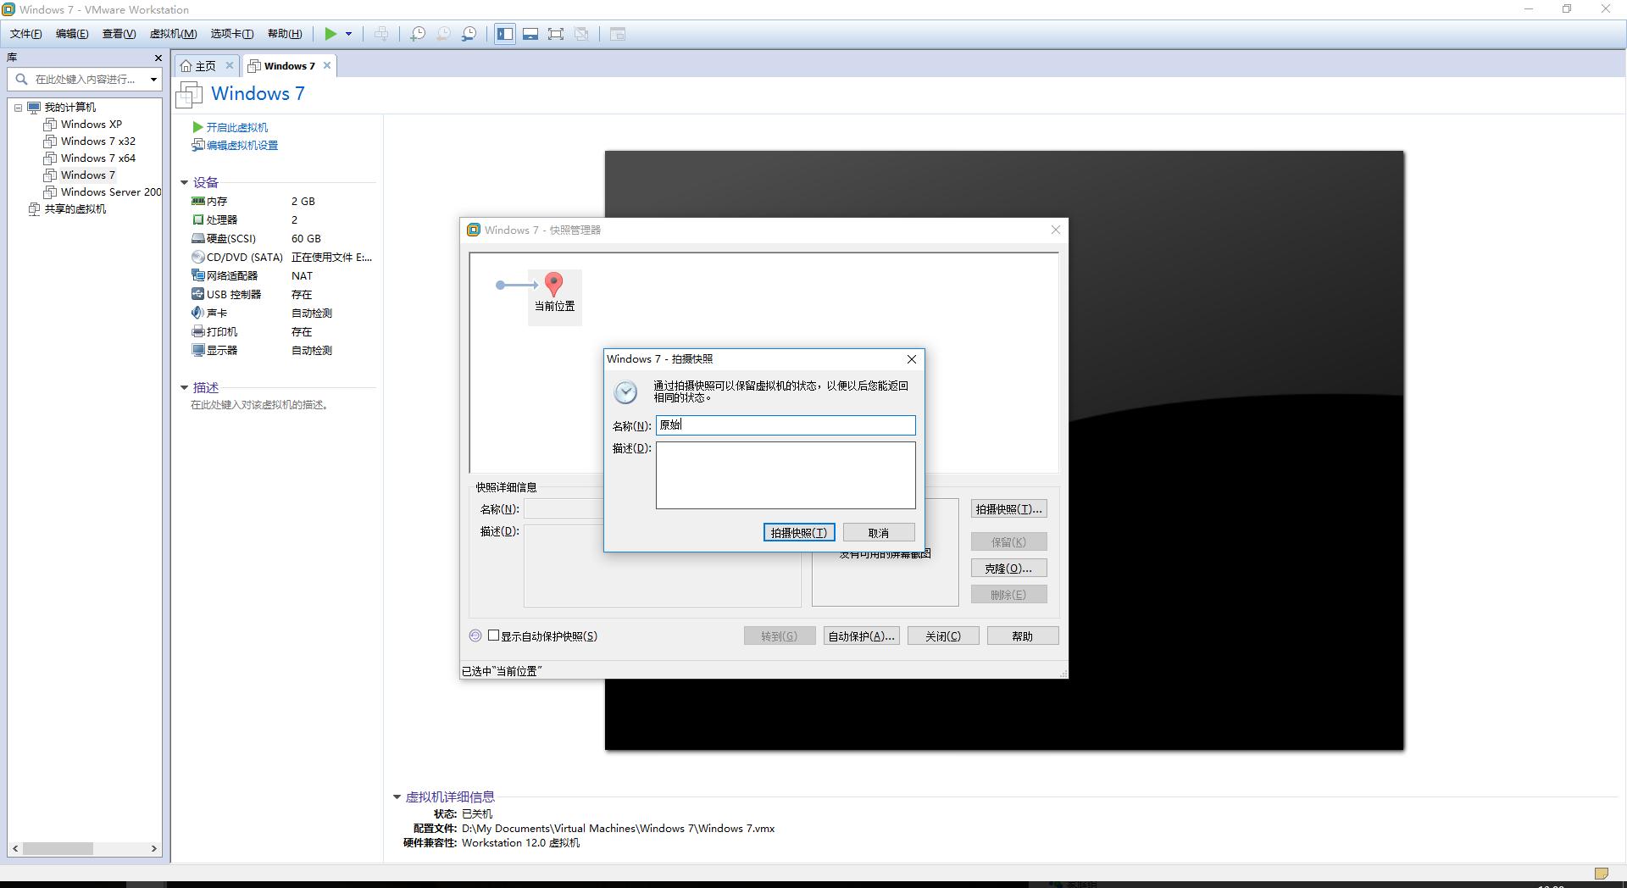
Task: Click the 网络适配器 NAT device icon
Action: click(197, 275)
